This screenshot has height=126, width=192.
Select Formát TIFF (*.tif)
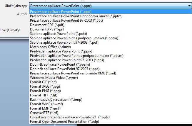tap(111, 95)
